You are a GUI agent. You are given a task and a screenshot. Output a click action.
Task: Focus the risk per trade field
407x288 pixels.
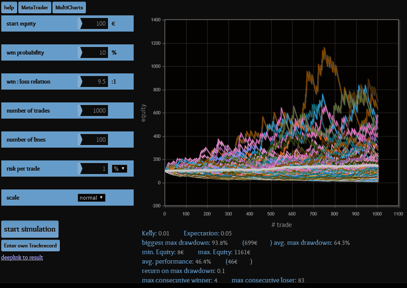94,169
